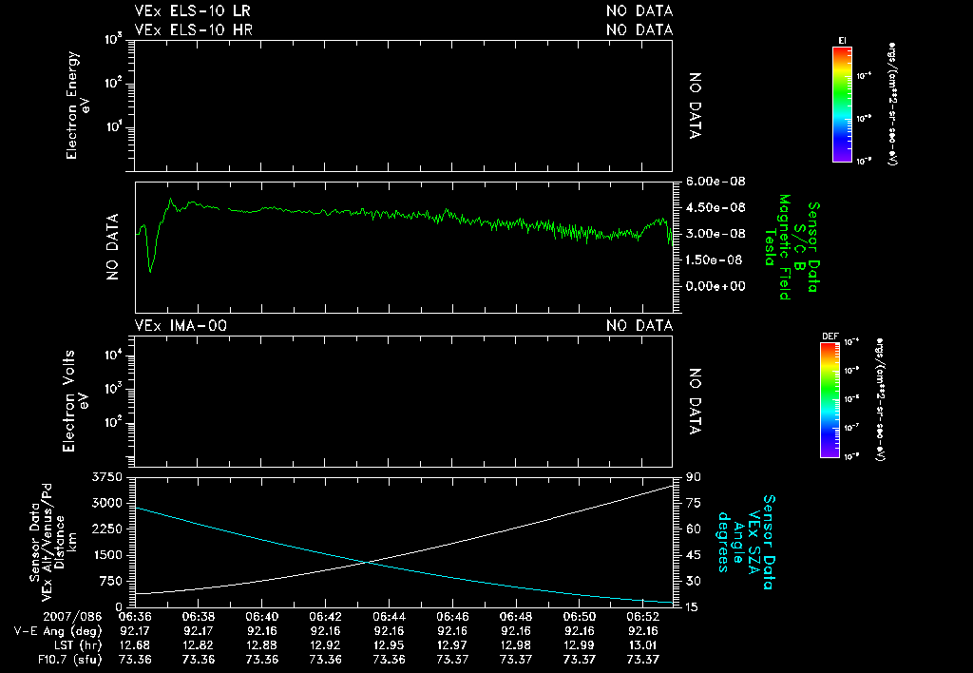Click the 2007/086 date label
973x673 pixels.
pos(72,617)
